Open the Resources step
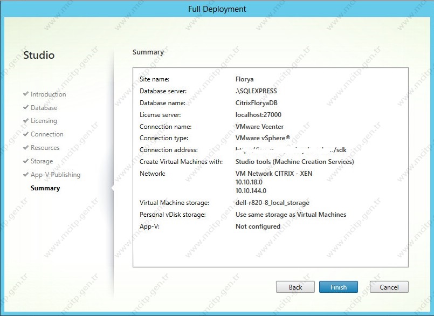Screen dimensions: 434x316 coord(45,148)
